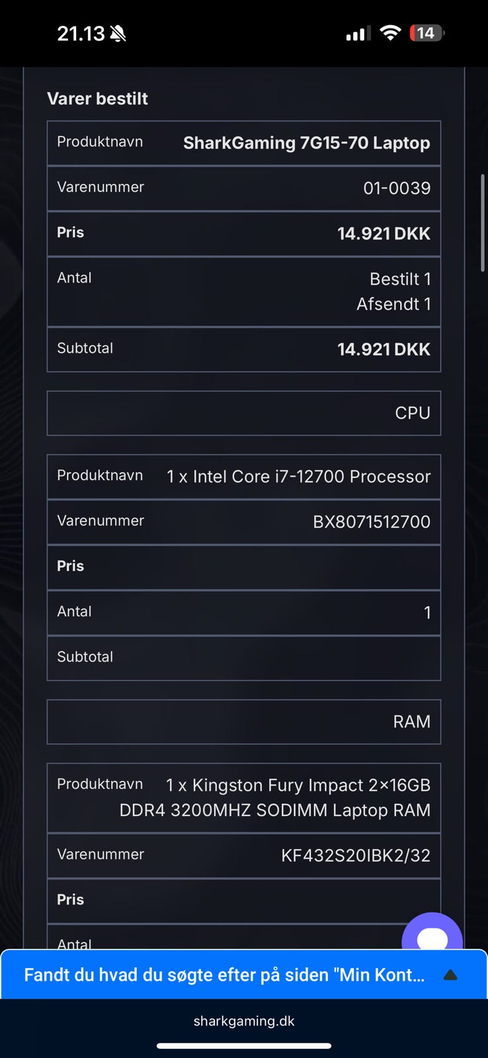Open the purple chat support bubble
The height and width of the screenshot is (1058, 488).
point(432,936)
